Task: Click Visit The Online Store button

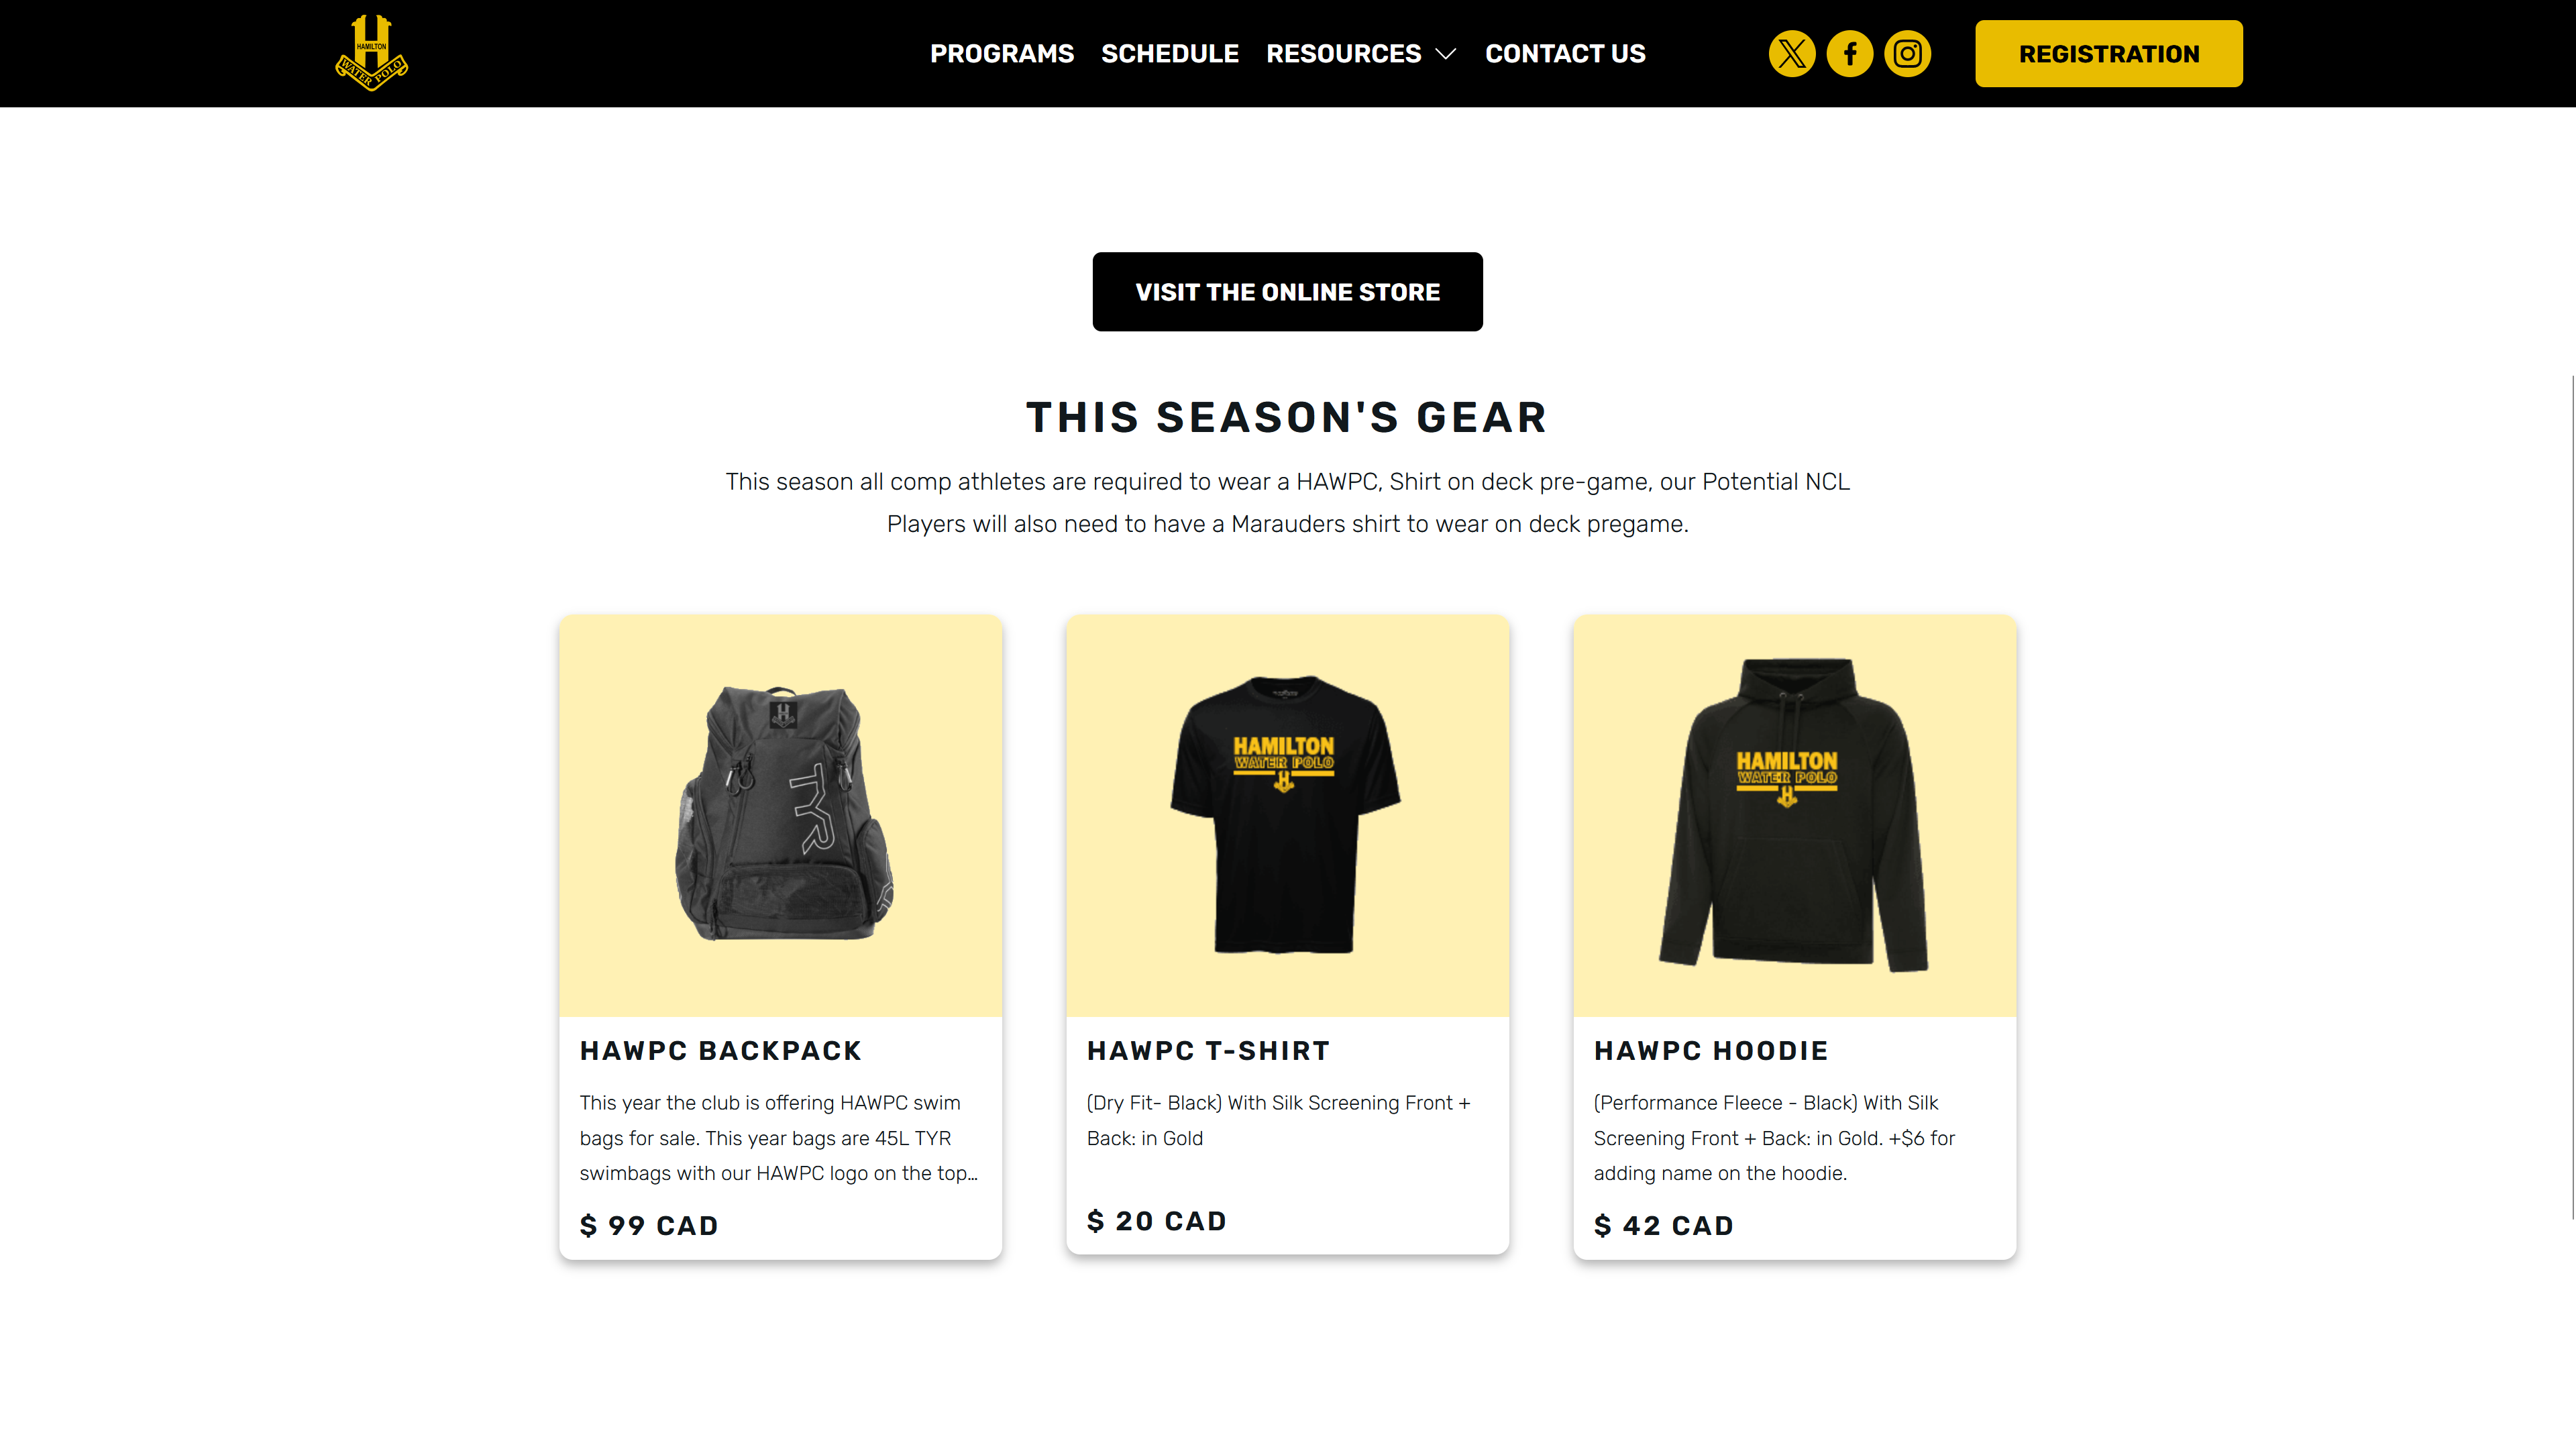Action: [1287, 292]
